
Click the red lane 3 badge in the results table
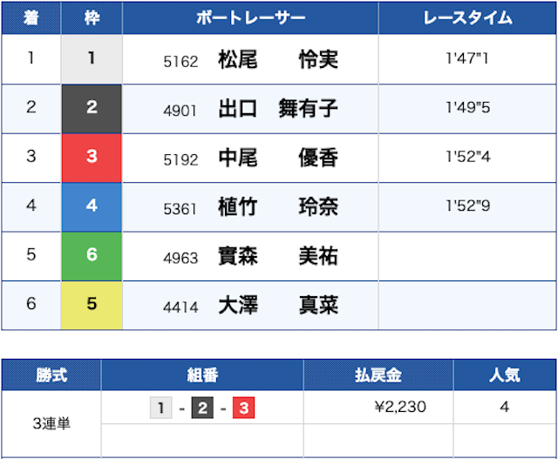pos(92,158)
